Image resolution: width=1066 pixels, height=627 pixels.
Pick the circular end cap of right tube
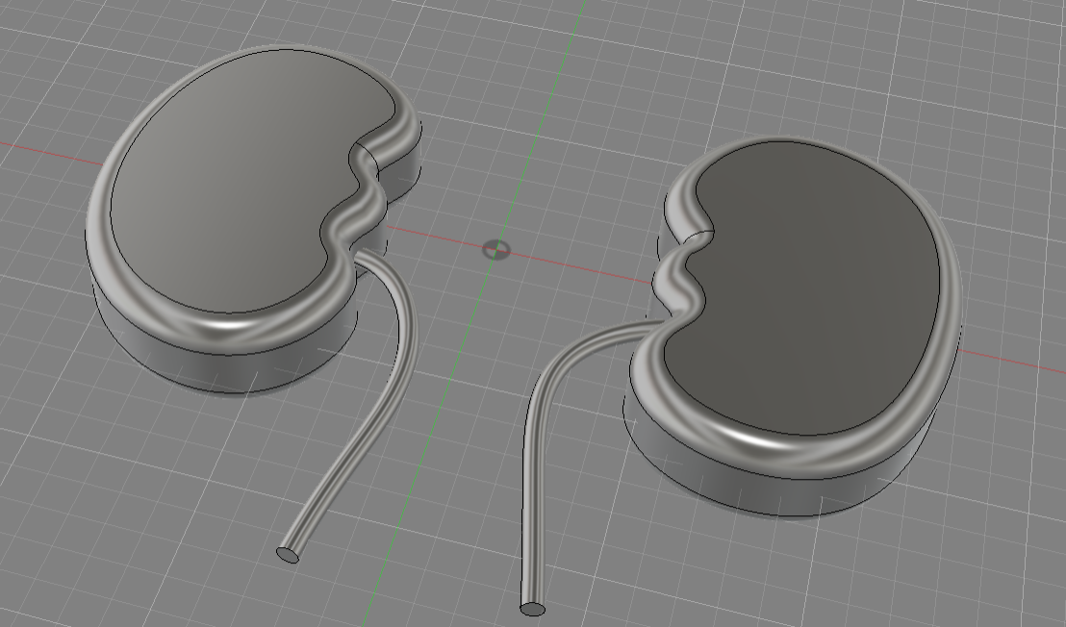(x=532, y=608)
